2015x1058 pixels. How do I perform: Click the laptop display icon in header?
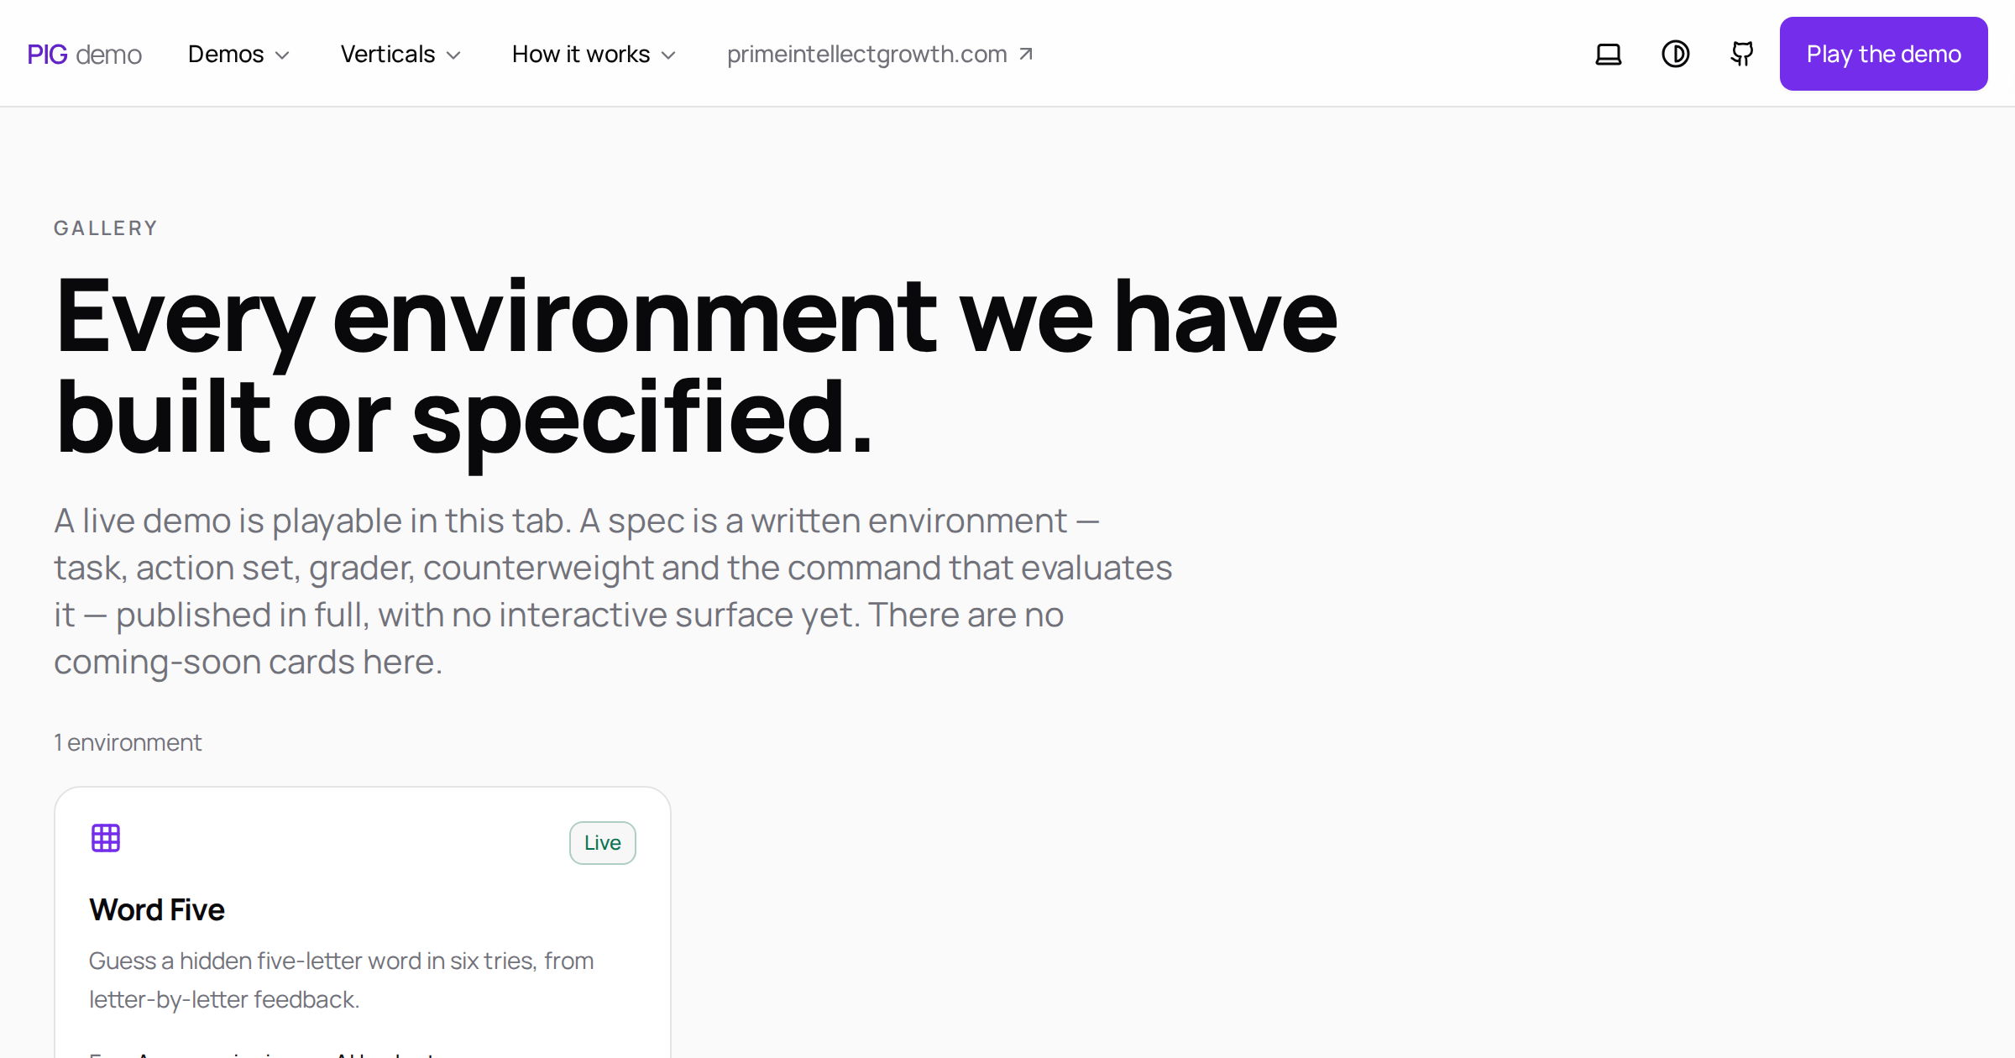click(x=1608, y=54)
